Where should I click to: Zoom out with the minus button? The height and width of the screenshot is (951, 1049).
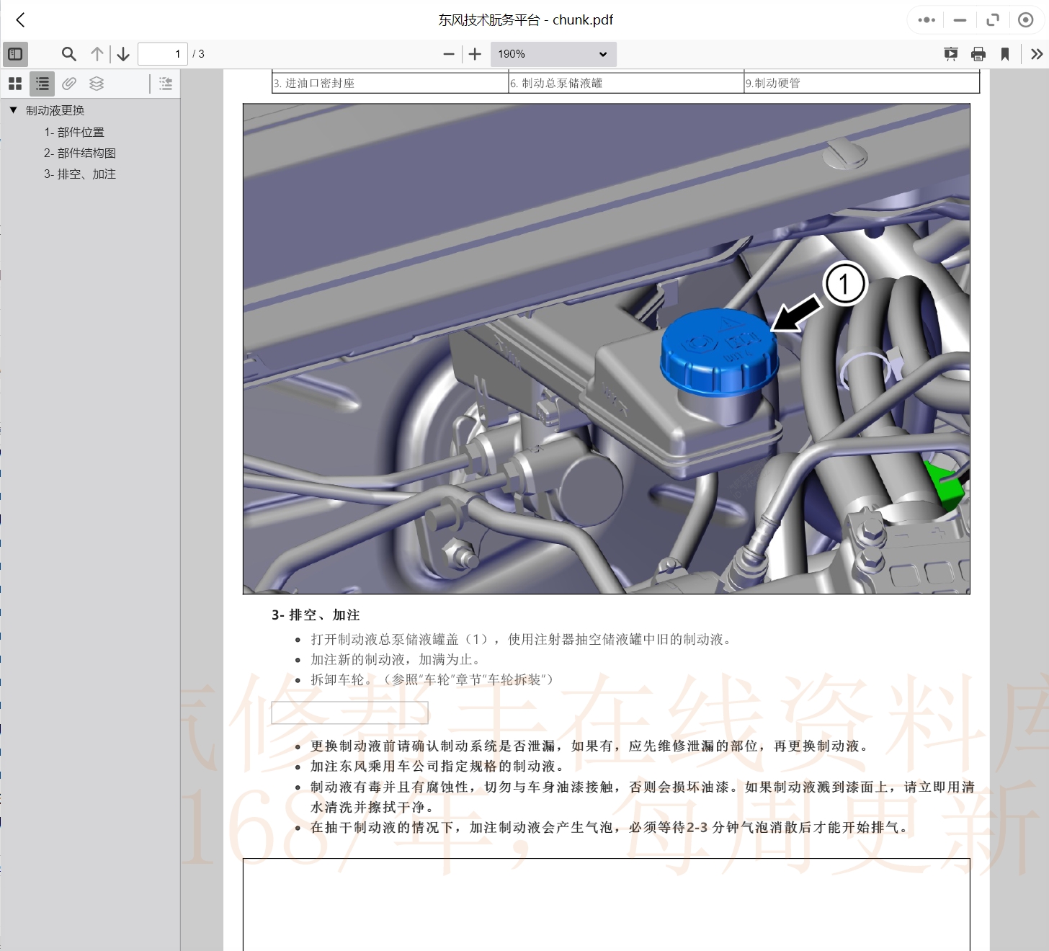point(449,54)
